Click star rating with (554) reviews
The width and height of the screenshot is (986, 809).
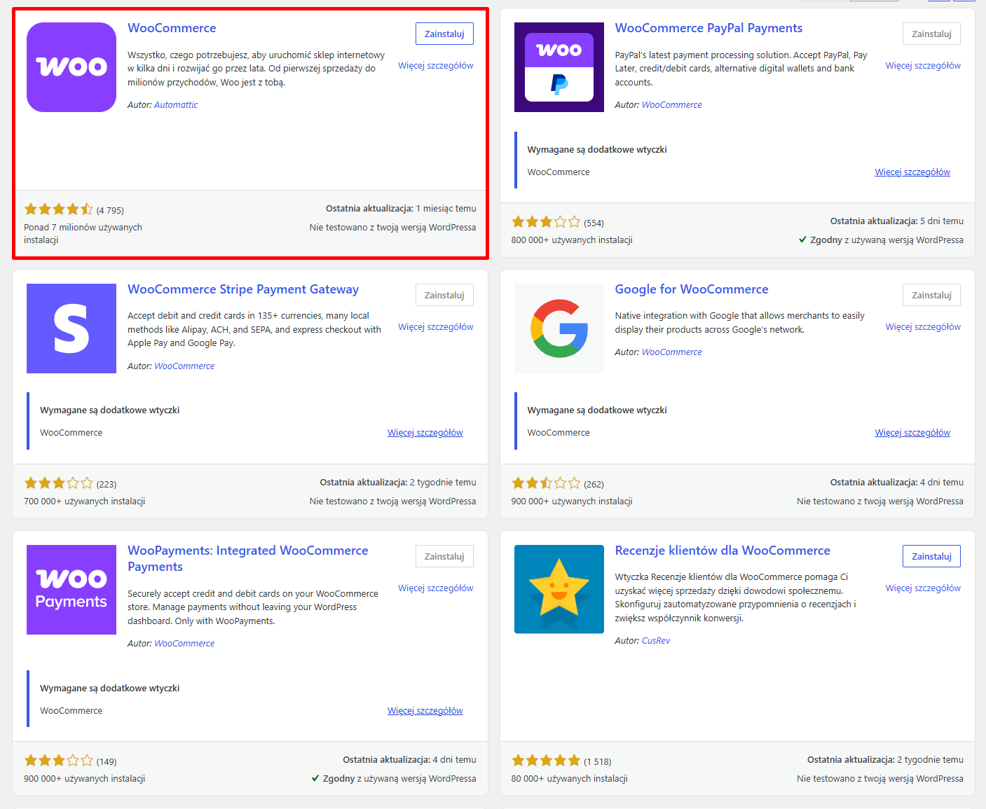coord(546,222)
